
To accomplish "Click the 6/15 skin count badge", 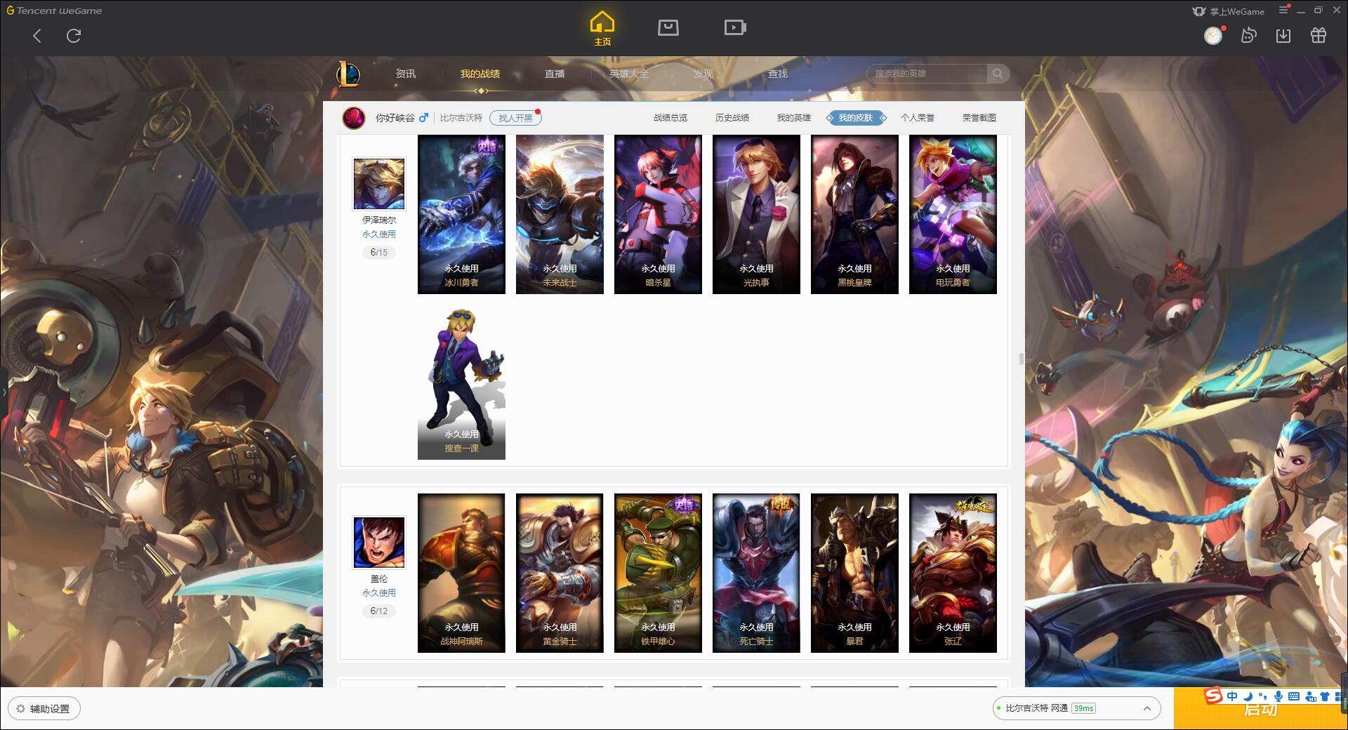I will coord(379,253).
